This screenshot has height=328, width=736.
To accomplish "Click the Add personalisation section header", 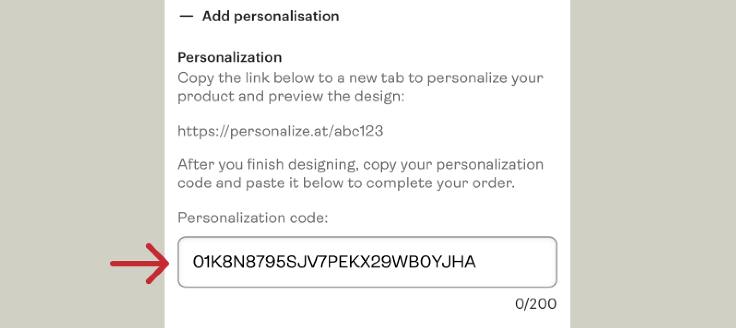I will (x=270, y=16).
